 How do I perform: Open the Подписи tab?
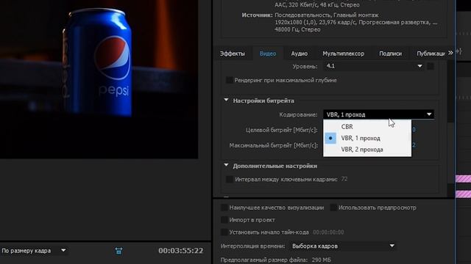click(x=390, y=54)
